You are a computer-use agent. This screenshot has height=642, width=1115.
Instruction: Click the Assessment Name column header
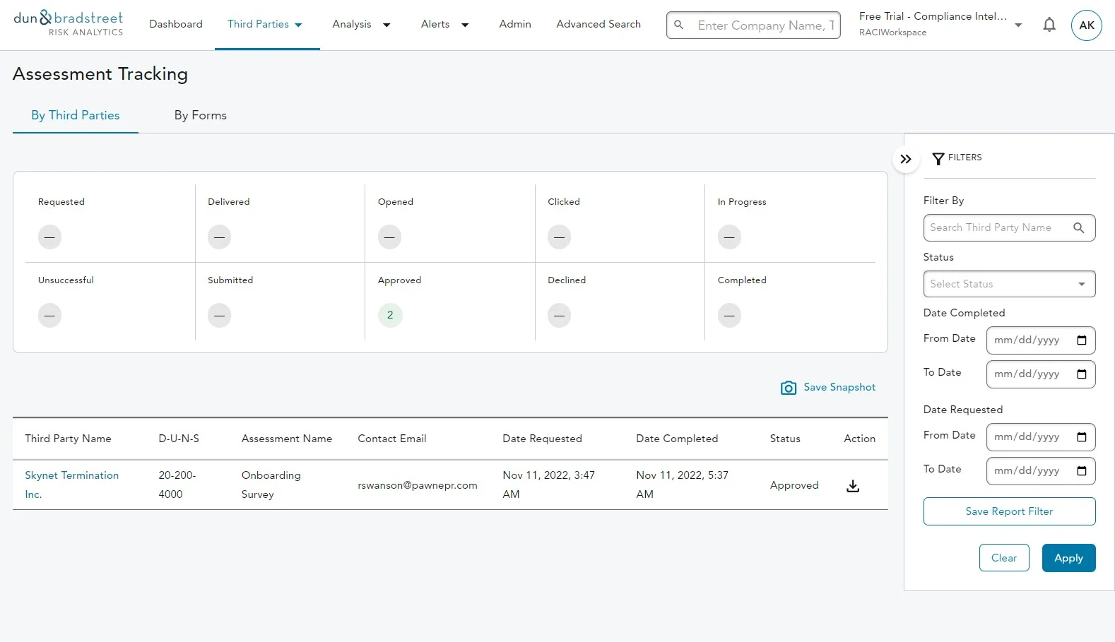pyautogui.click(x=287, y=439)
